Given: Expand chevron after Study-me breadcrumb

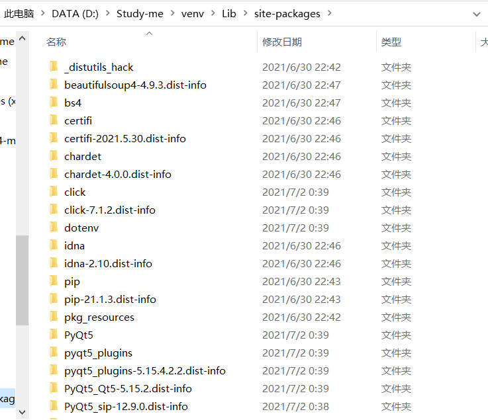Looking at the screenshot, I should 172,13.
